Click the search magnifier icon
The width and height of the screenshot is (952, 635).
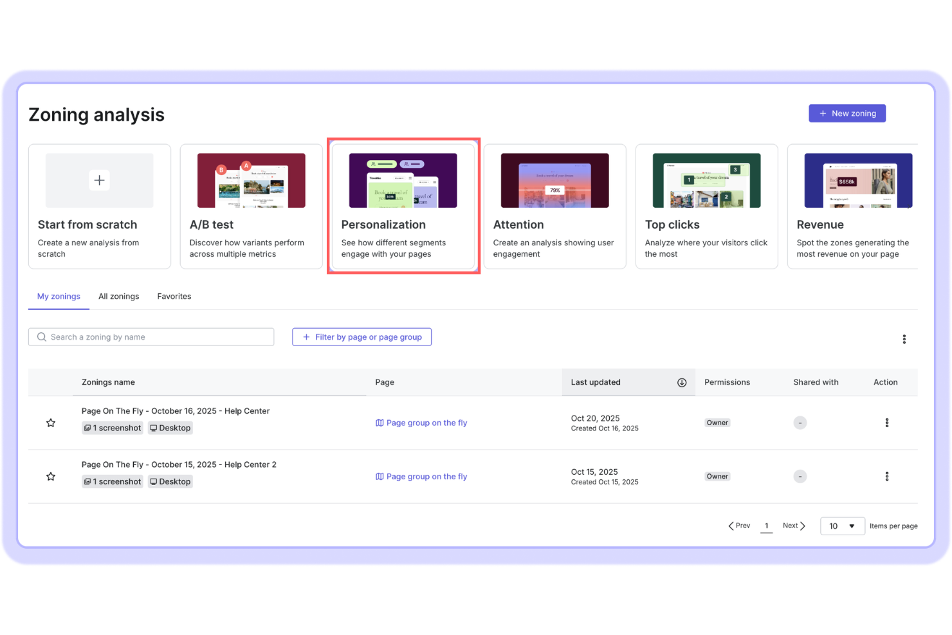click(42, 337)
